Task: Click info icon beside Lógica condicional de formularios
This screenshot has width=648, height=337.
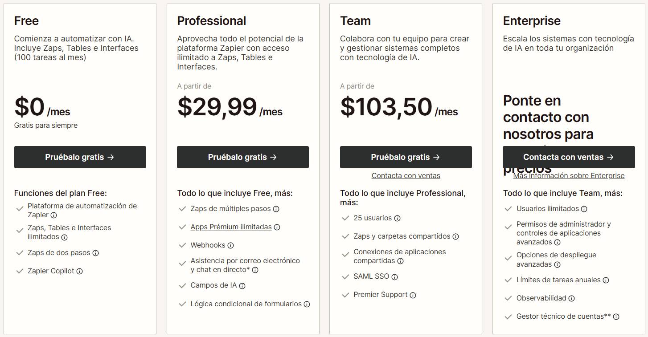Action: coord(306,304)
